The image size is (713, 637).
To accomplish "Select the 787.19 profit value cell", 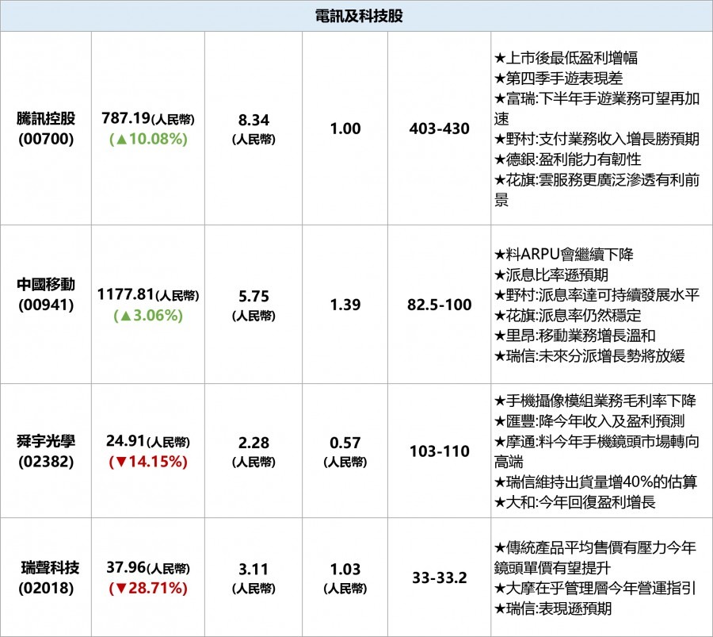I will [148, 119].
